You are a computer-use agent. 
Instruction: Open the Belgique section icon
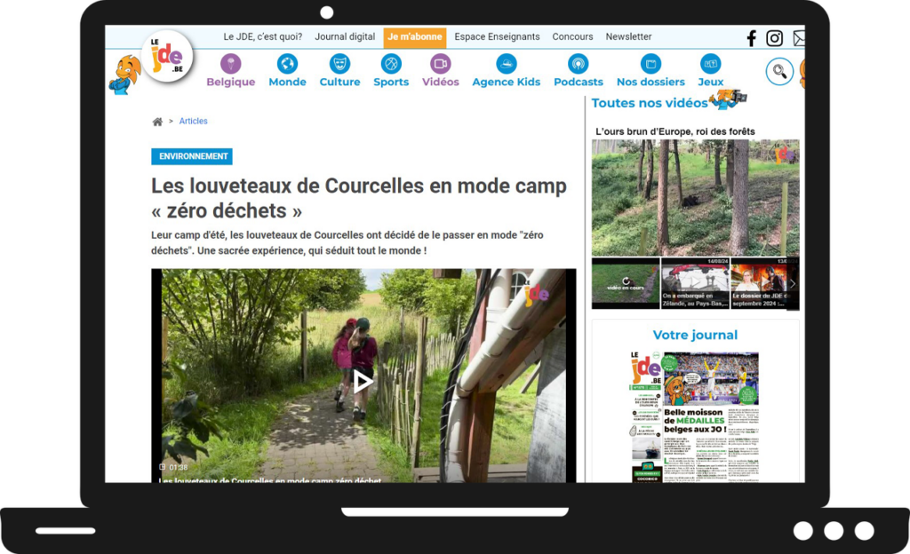[231, 63]
